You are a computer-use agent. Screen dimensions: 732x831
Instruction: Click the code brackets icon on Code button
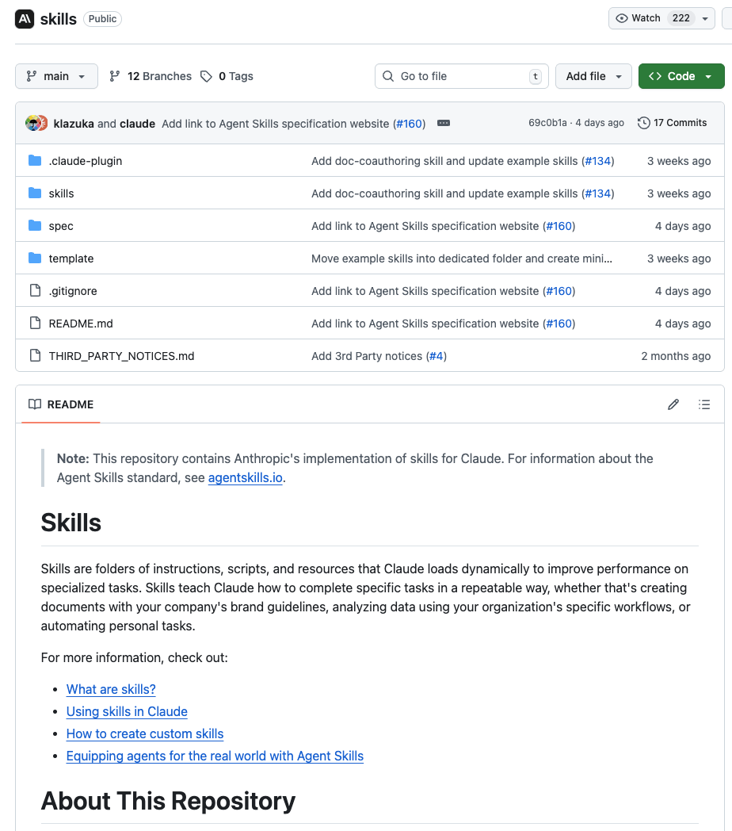pyautogui.click(x=655, y=76)
